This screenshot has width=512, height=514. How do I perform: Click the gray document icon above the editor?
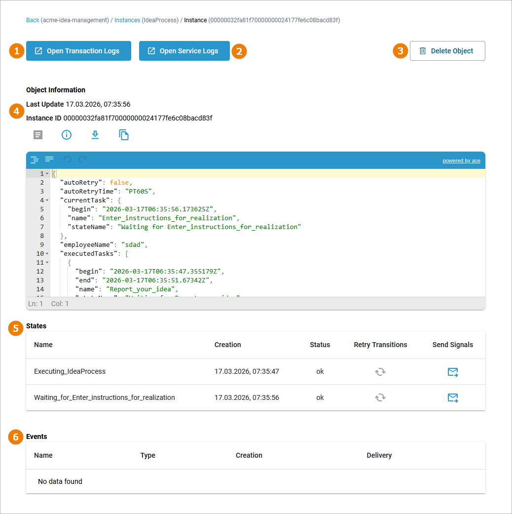[x=38, y=135]
